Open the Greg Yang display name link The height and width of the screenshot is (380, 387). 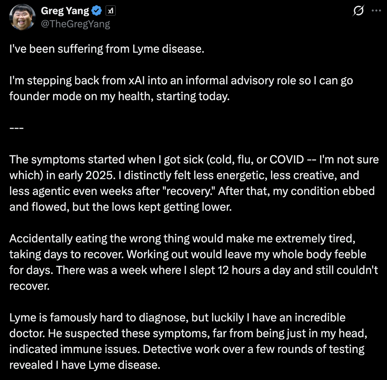tap(65, 11)
